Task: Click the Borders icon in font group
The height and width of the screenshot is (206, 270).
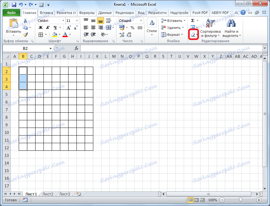Action: click(x=41, y=35)
